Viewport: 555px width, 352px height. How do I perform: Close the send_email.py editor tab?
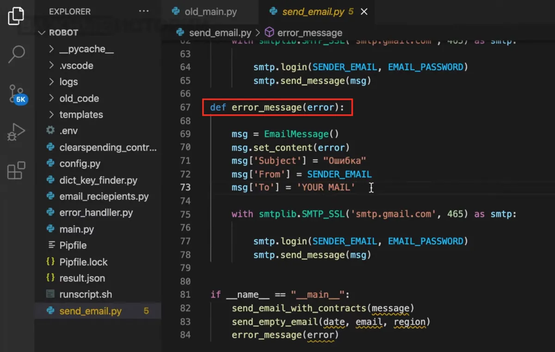[364, 12]
